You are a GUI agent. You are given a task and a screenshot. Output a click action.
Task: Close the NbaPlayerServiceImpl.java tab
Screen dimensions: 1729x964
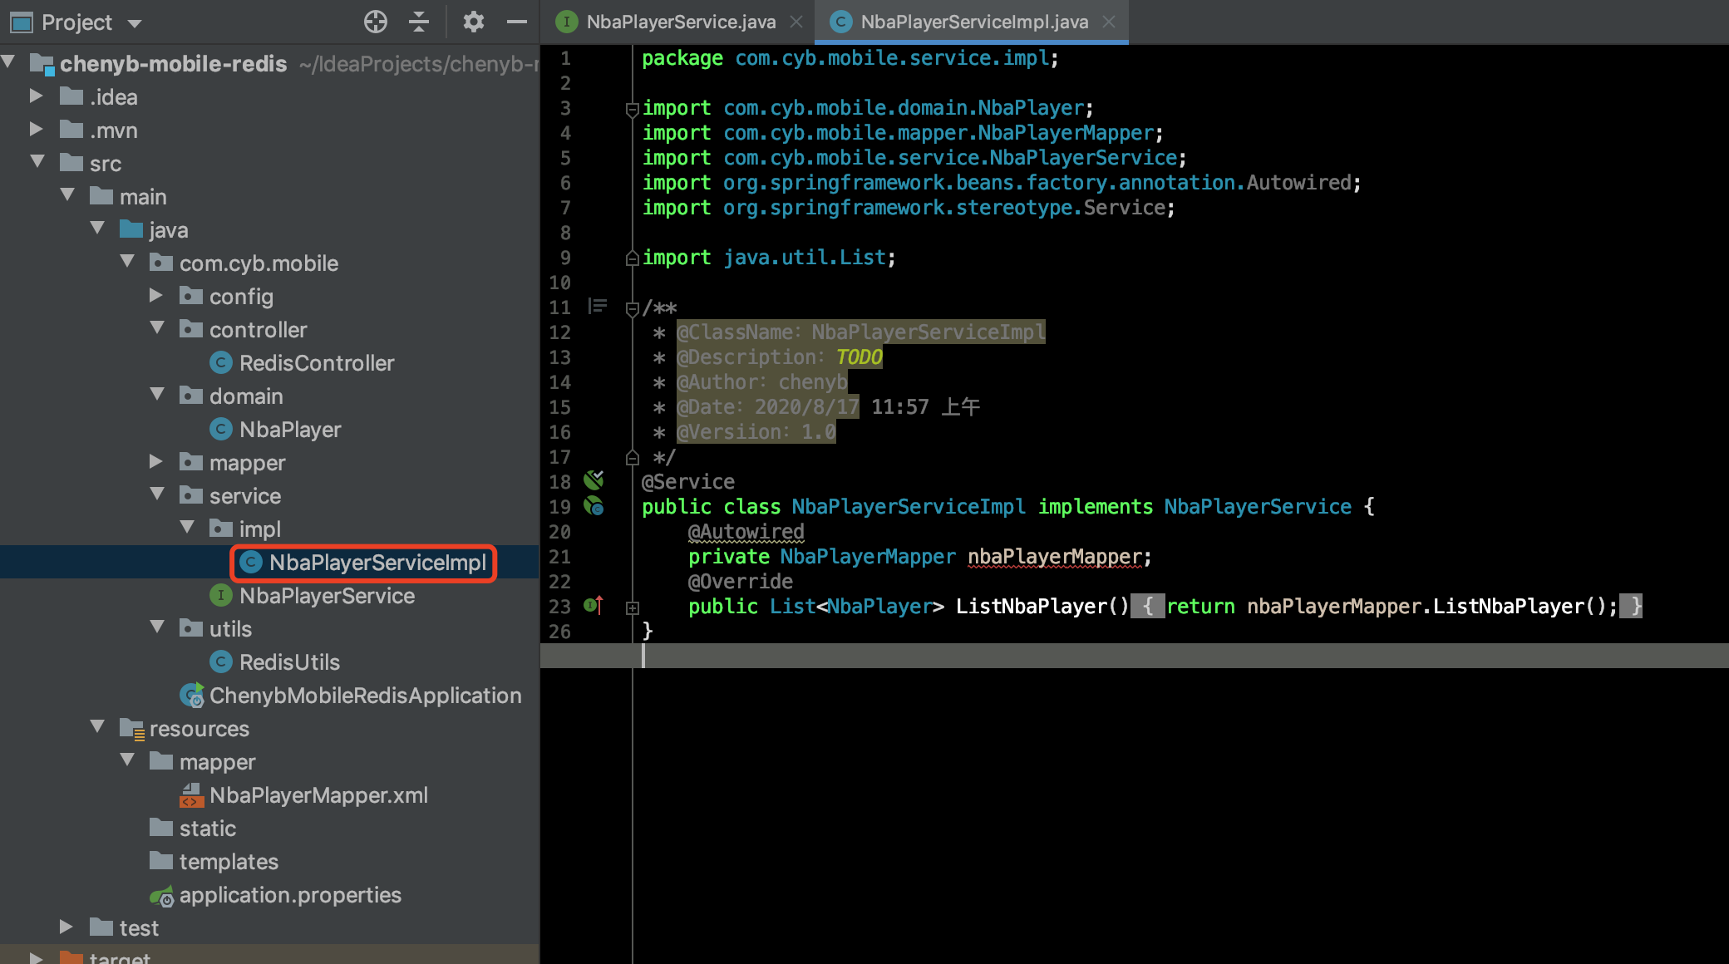pyautogui.click(x=1109, y=22)
